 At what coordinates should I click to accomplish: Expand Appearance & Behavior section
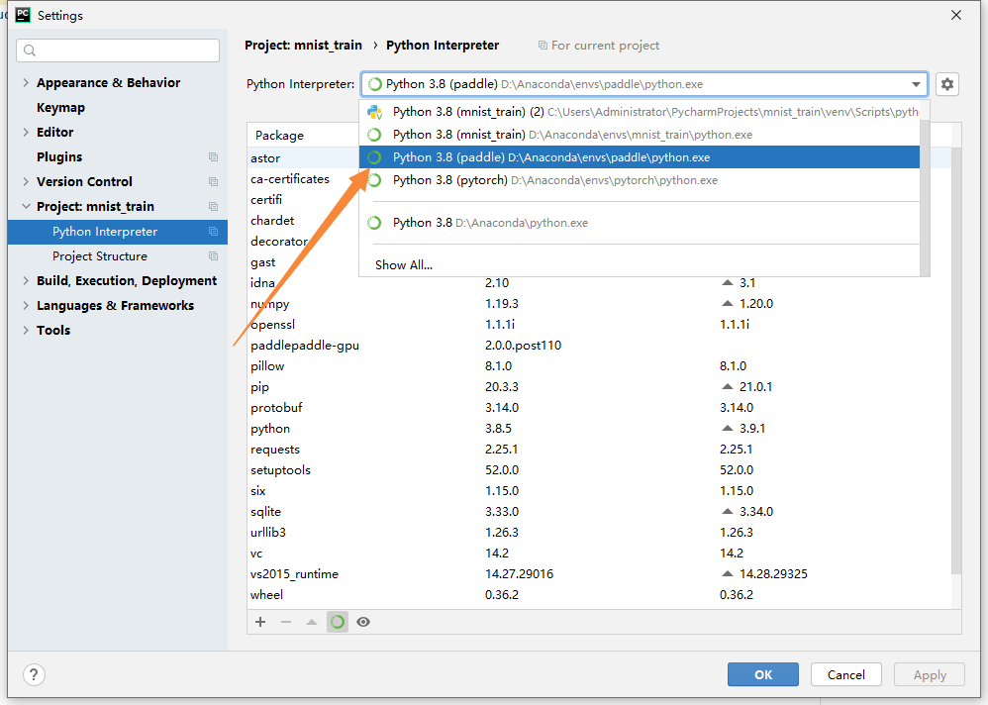[26, 82]
